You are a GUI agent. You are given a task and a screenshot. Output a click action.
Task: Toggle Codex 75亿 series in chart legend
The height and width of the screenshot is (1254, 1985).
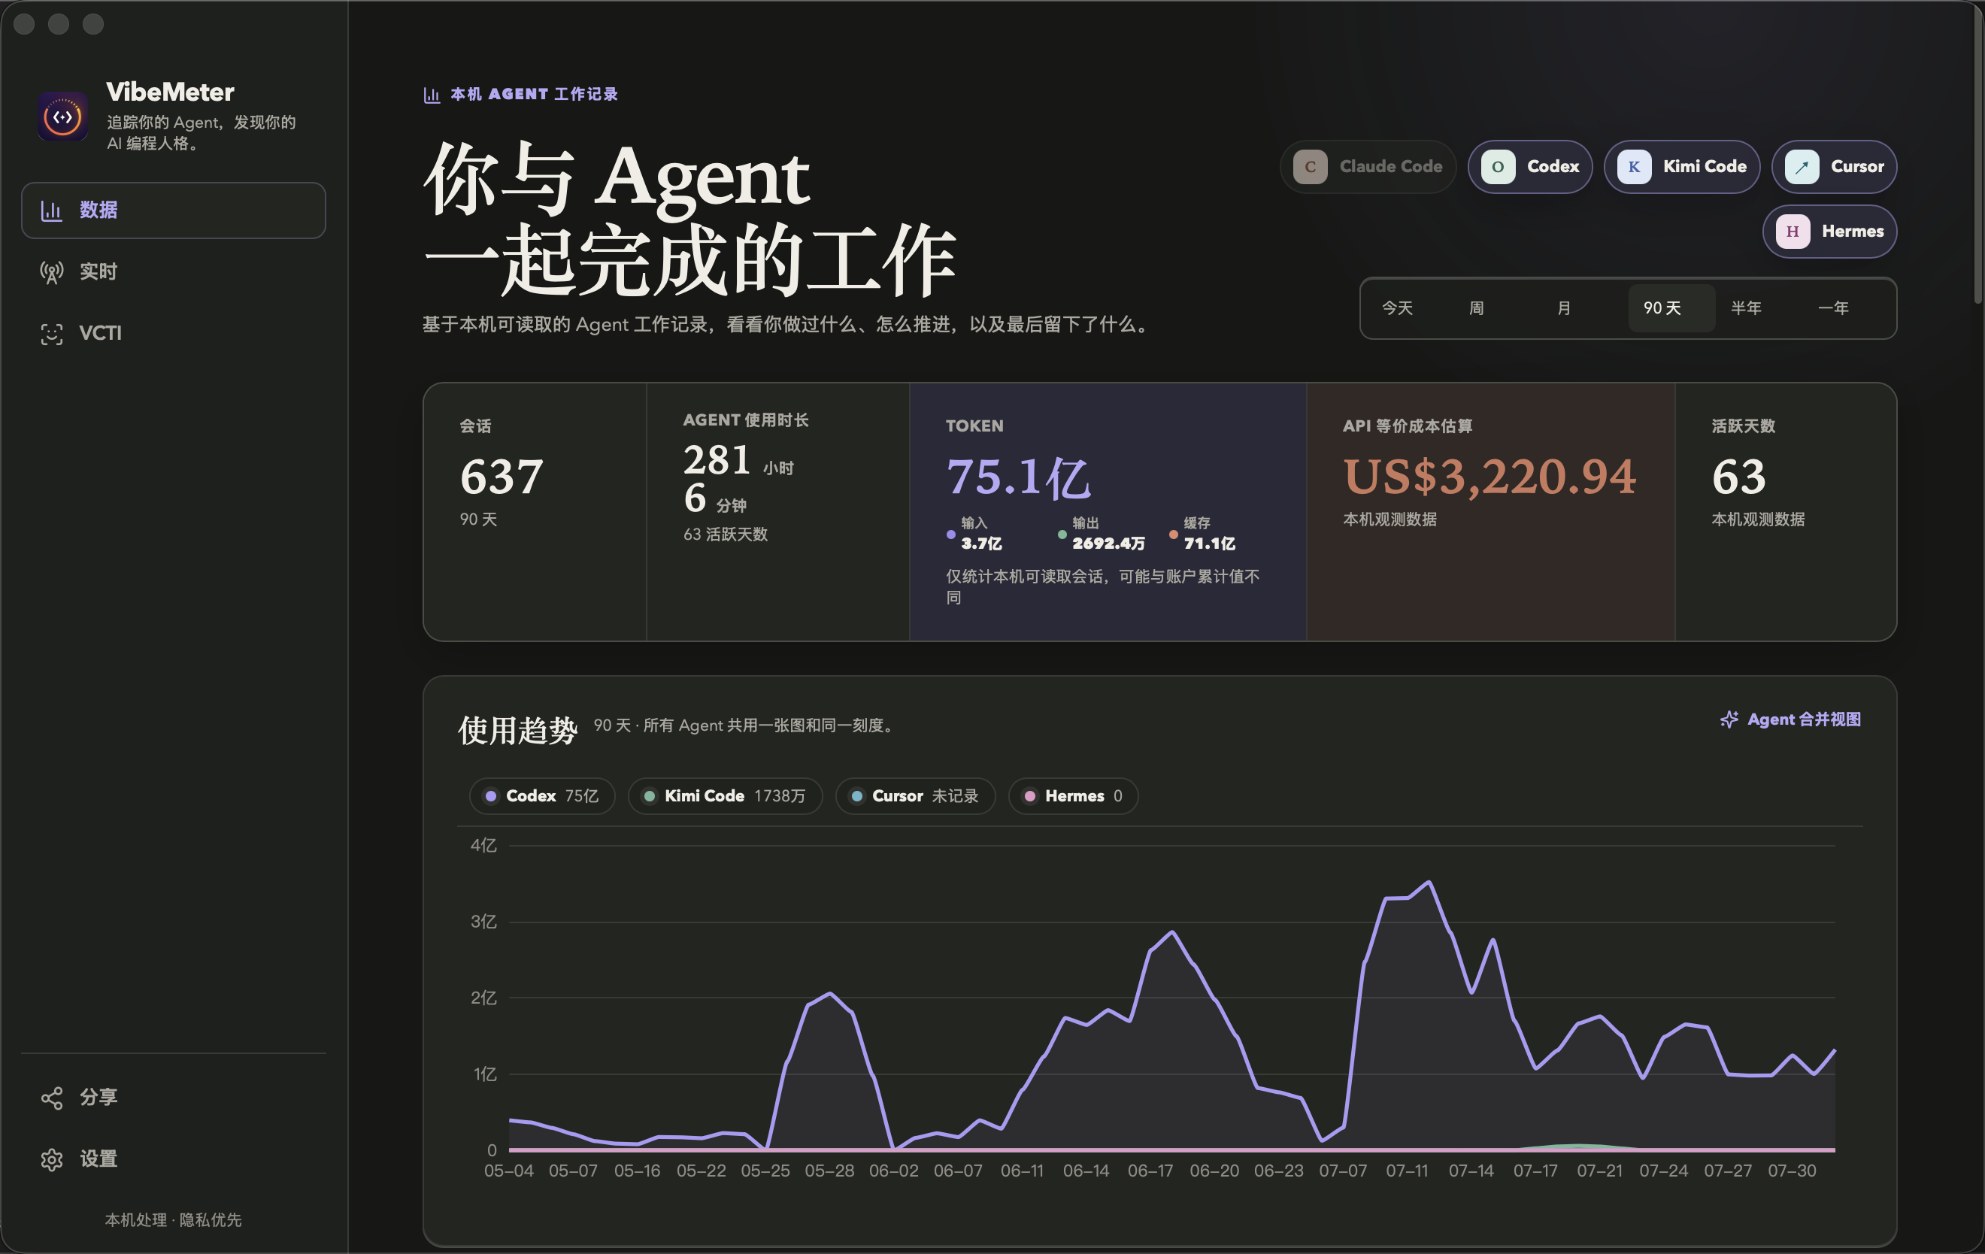pyautogui.click(x=542, y=796)
